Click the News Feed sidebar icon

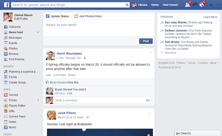[x=6, y=32]
